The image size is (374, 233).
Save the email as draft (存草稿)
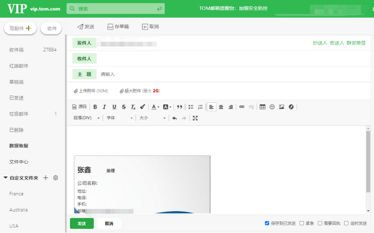118,26
